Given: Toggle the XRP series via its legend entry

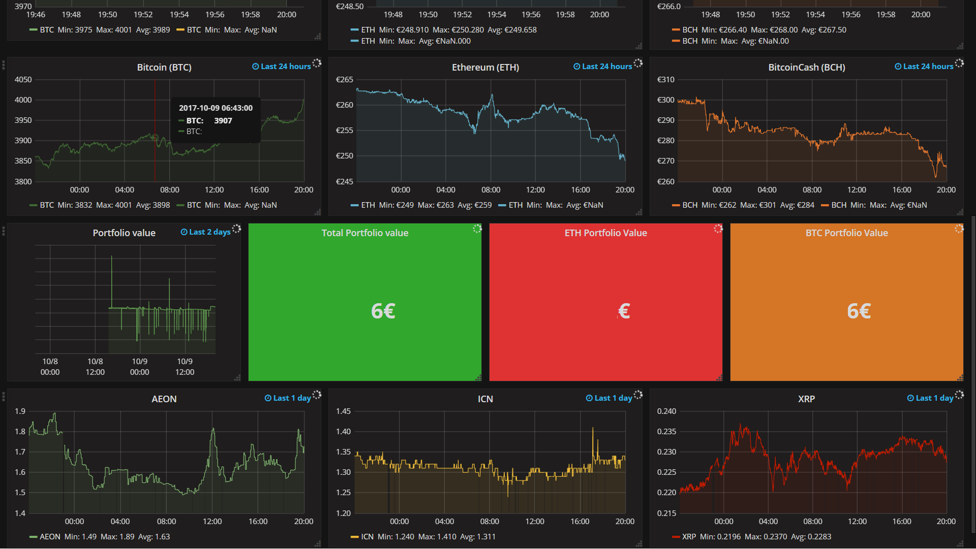Looking at the screenshot, I should [x=690, y=536].
